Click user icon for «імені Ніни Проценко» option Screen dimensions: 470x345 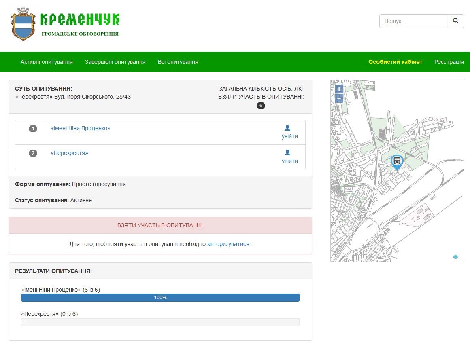point(287,128)
